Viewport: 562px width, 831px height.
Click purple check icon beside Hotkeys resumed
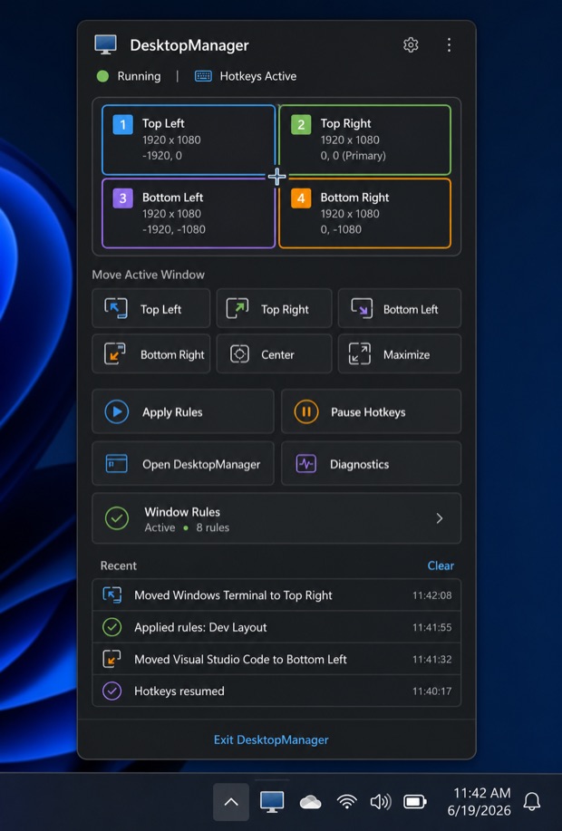point(111,691)
